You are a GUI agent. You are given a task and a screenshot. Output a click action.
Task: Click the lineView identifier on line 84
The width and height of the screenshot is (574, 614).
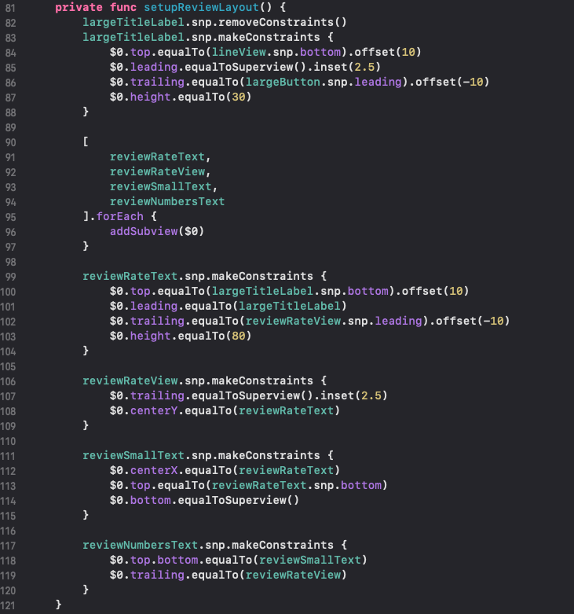coord(239,52)
